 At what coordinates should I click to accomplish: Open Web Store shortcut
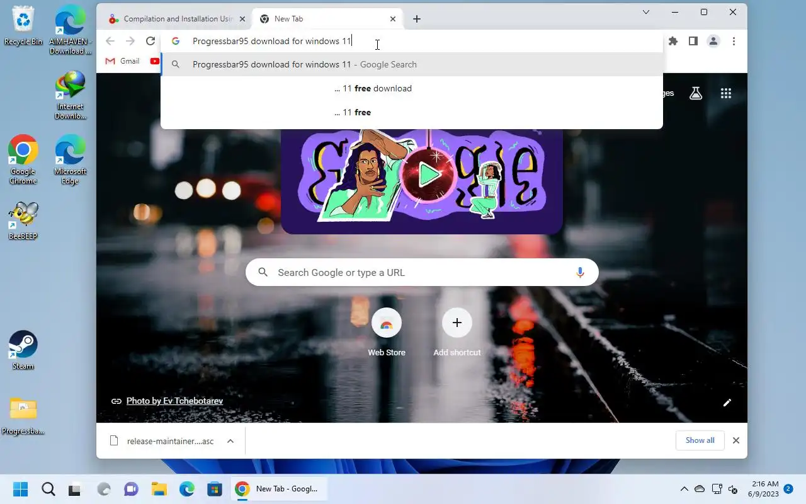coord(387,333)
